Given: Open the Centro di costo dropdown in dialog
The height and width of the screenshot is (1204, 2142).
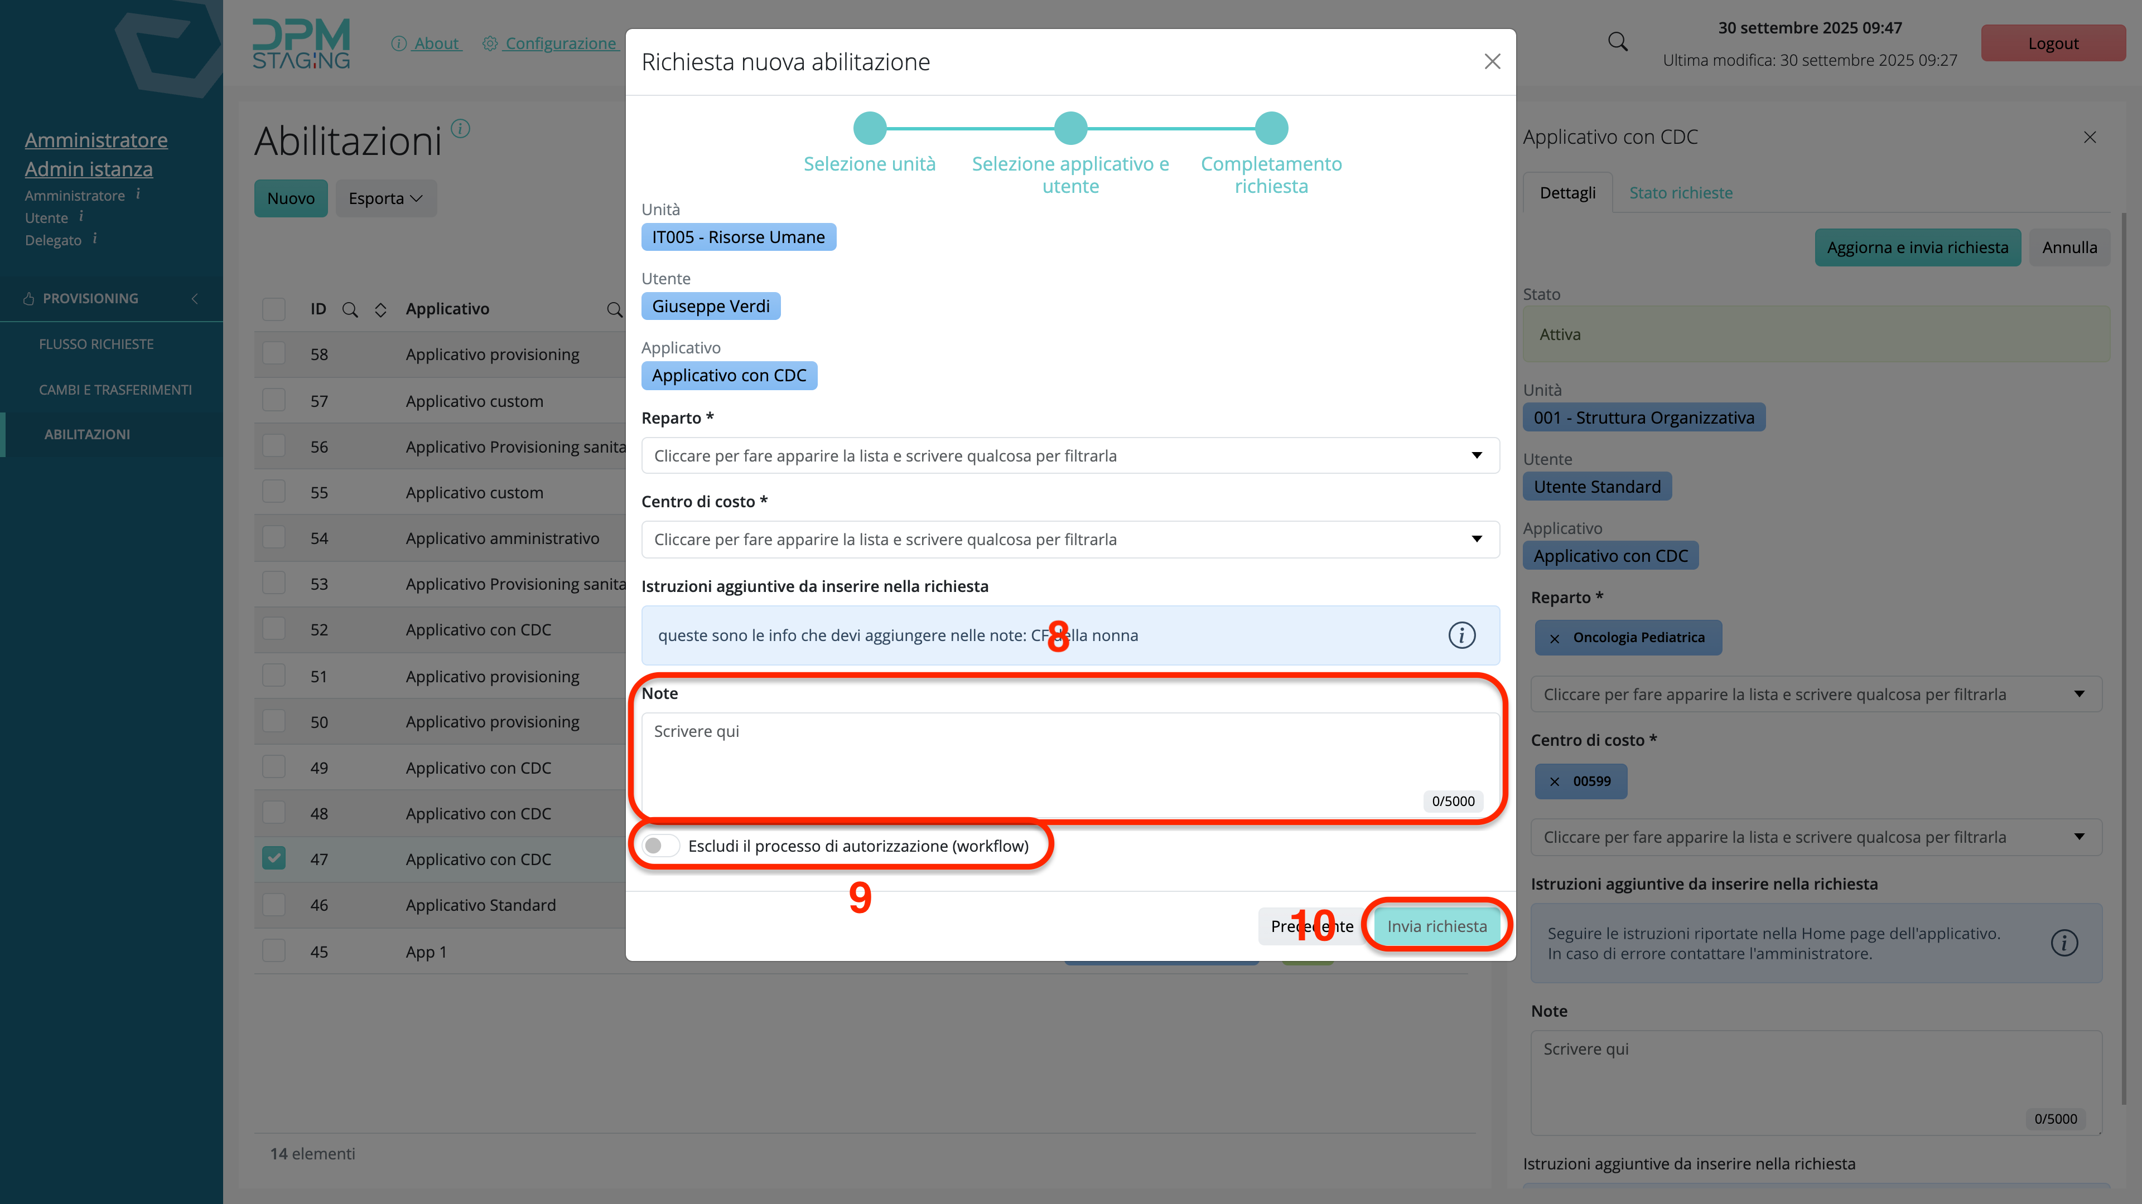Looking at the screenshot, I should tap(1069, 538).
